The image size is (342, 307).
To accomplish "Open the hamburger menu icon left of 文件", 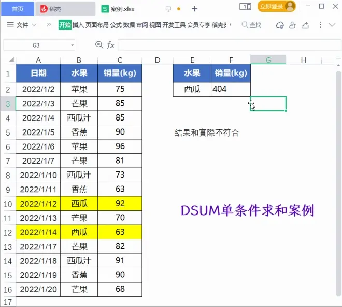I will pos(10,25).
